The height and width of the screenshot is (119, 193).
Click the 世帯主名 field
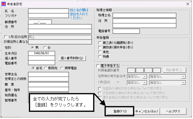point(48,74)
